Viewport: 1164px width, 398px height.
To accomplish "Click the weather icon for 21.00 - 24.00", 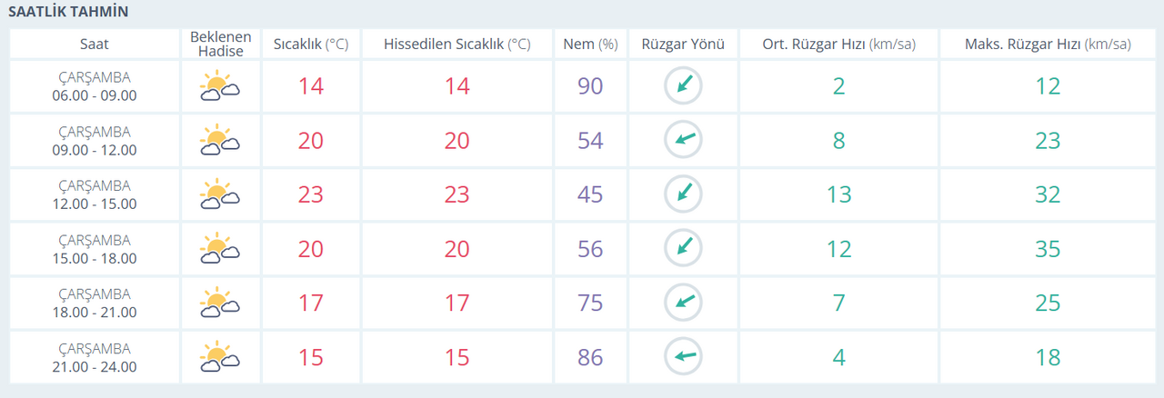I will 219,356.
